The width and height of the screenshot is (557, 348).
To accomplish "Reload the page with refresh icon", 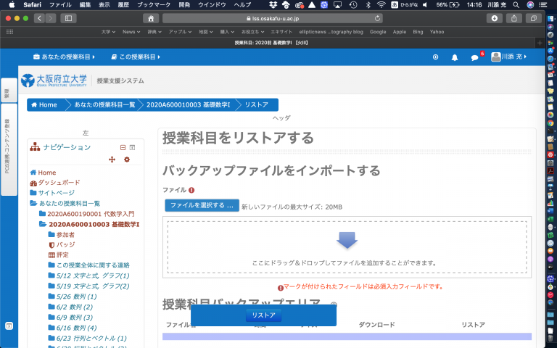I will click(377, 18).
